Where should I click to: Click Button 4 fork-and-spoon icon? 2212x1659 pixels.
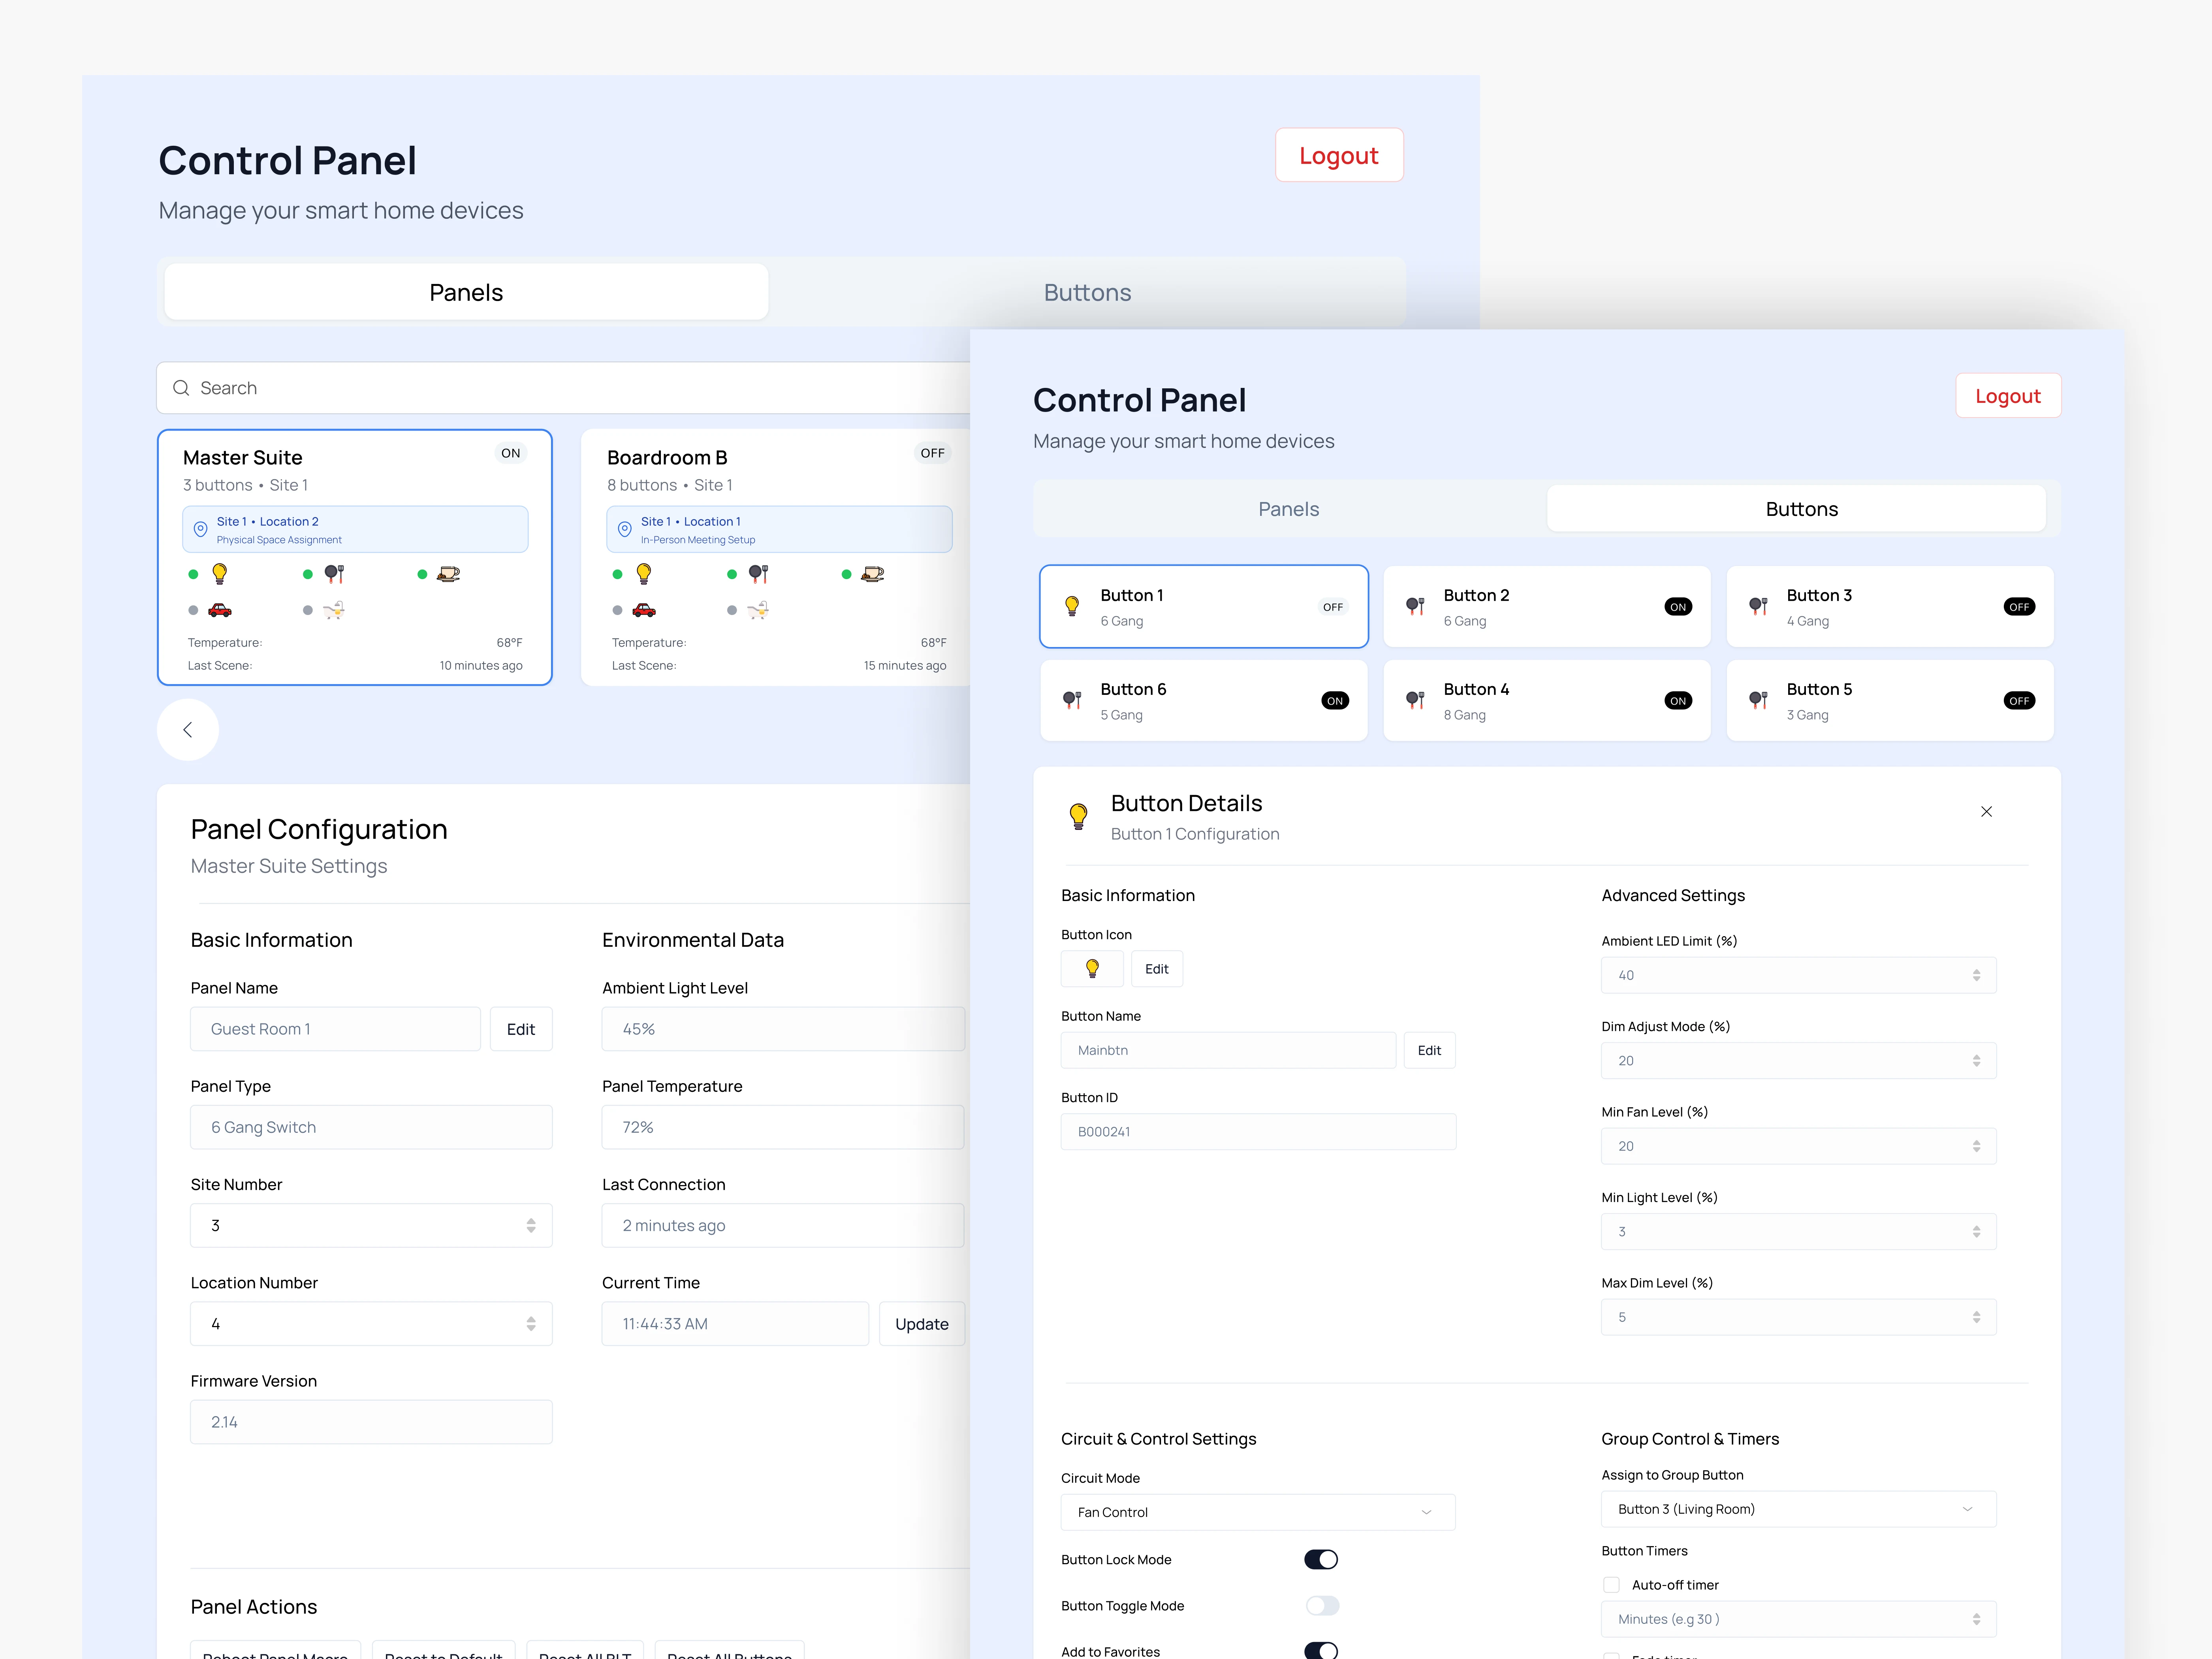pyautogui.click(x=1414, y=700)
